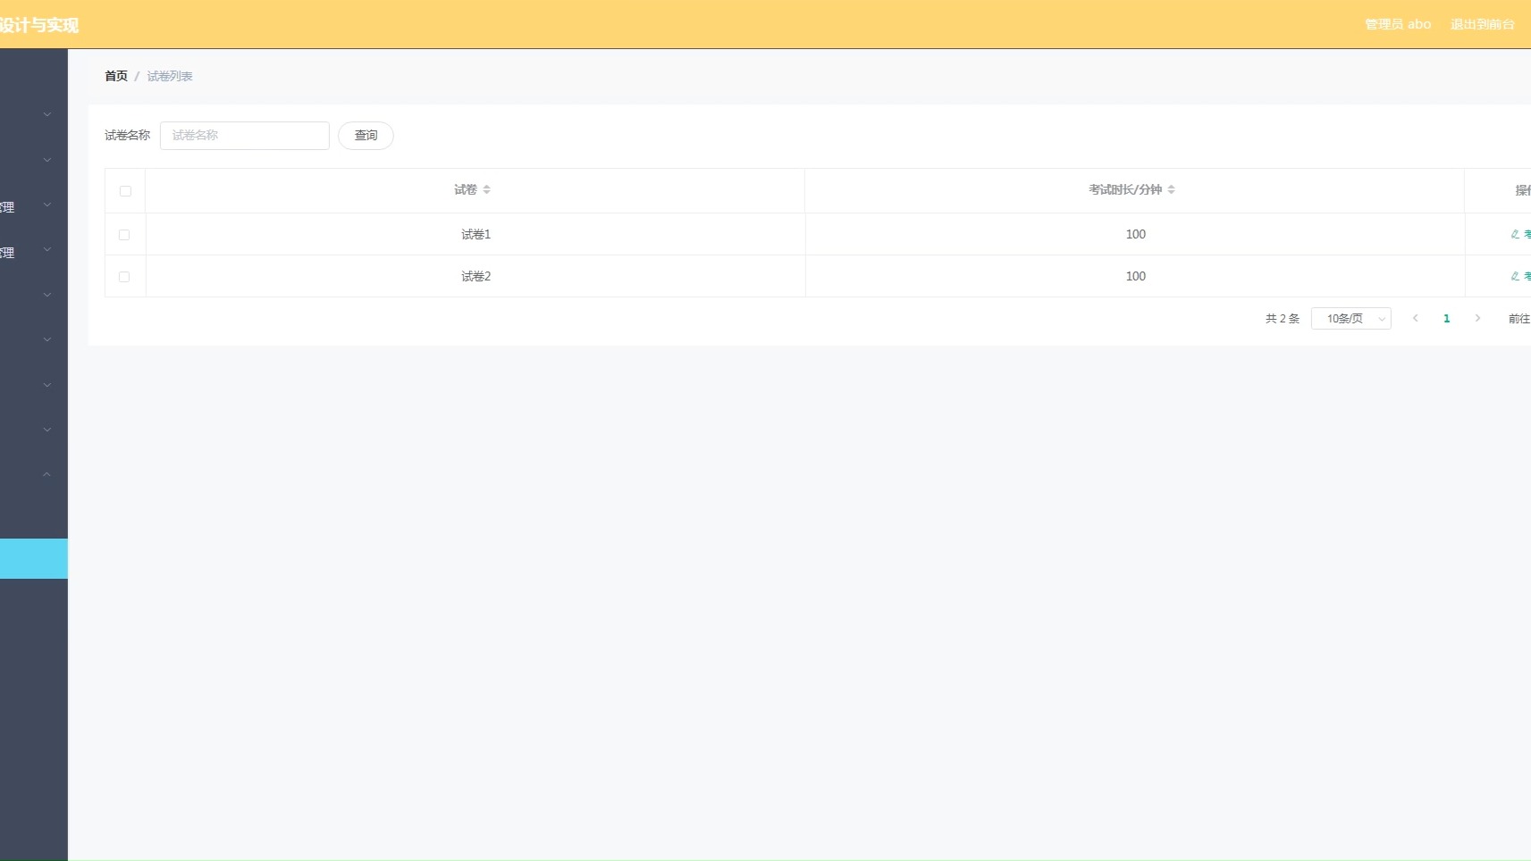Click the edit pencil icon in row 试卷2
The height and width of the screenshot is (861, 1531).
pyautogui.click(x=1515, y=276)
